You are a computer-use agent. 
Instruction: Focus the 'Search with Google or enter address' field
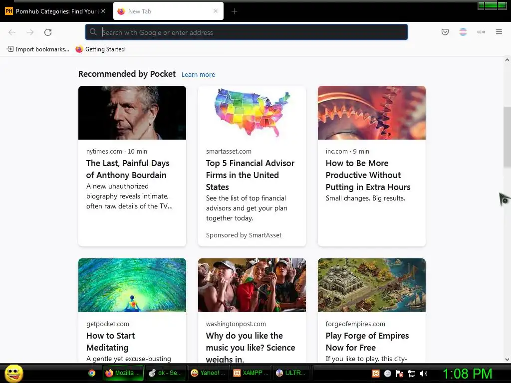[x=247, y=32]
